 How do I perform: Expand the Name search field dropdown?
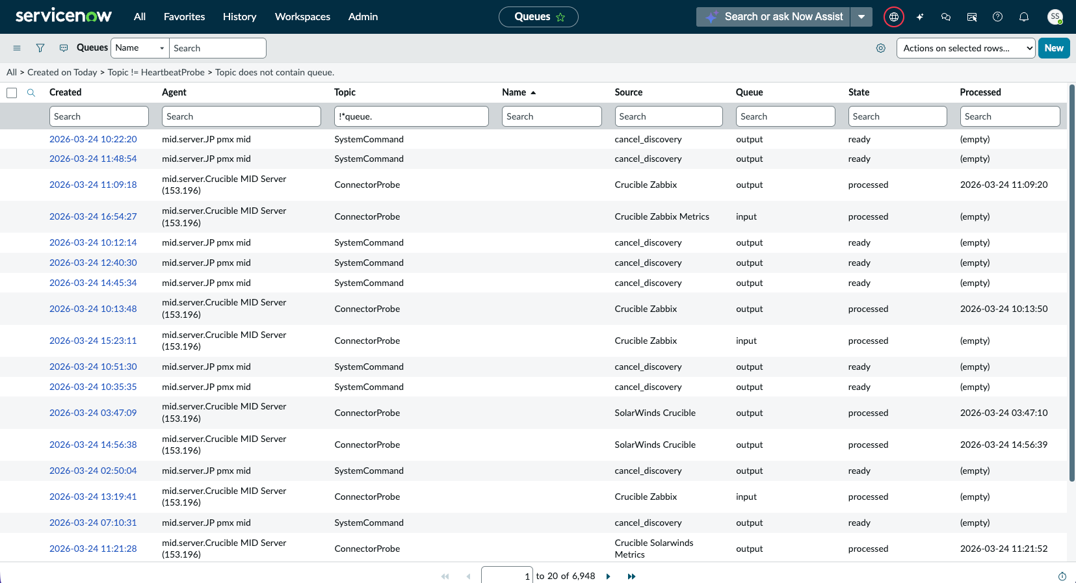point(140,48)
